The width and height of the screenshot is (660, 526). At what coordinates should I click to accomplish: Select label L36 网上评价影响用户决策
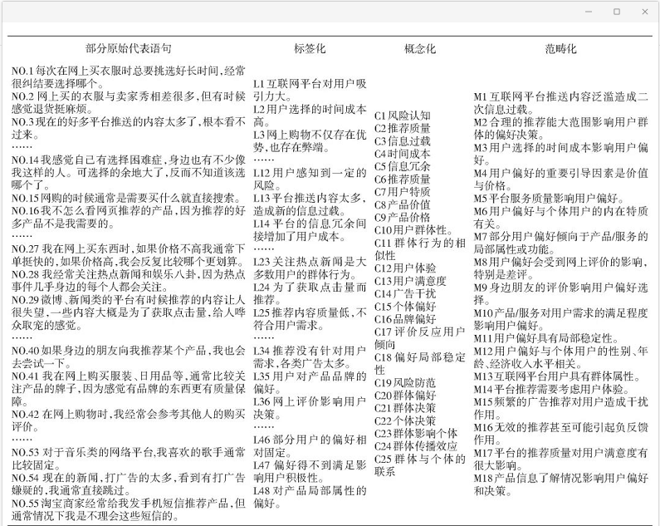coord(309,407)
